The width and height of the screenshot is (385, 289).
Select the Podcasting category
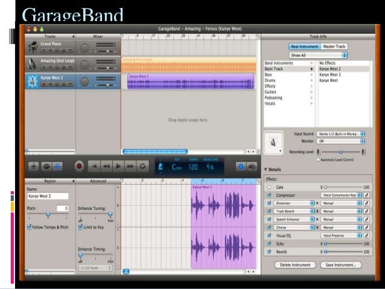(289, 98)
